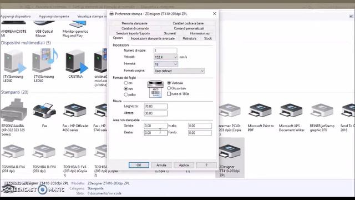The image size is (355, 200).
Task: Enable the ruota di 180° checkbox
Action: click(x=169, y=94)
